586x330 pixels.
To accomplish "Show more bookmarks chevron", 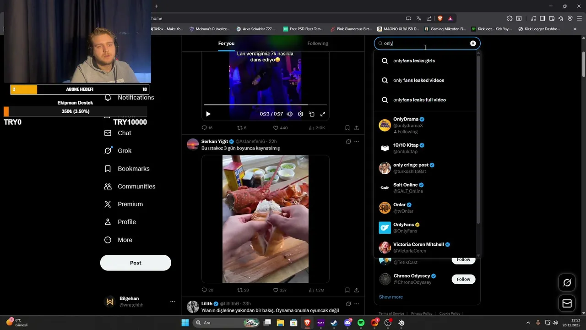I will tap(575, 29).
